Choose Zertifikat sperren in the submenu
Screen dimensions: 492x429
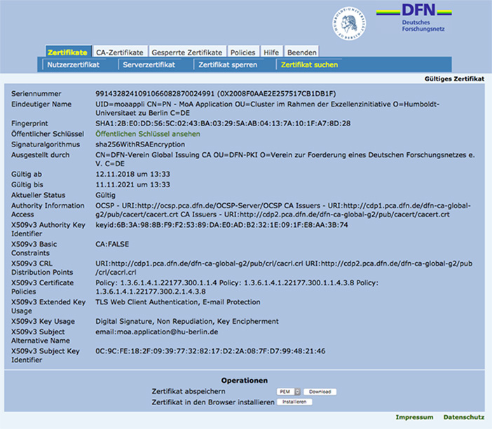(228, 64)
